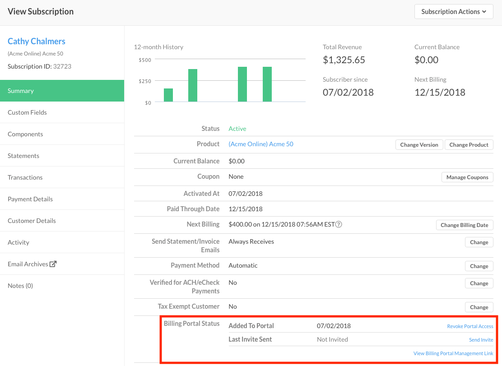Revoke the customer's portal access
Screen dimensions: 502x366
470,326
